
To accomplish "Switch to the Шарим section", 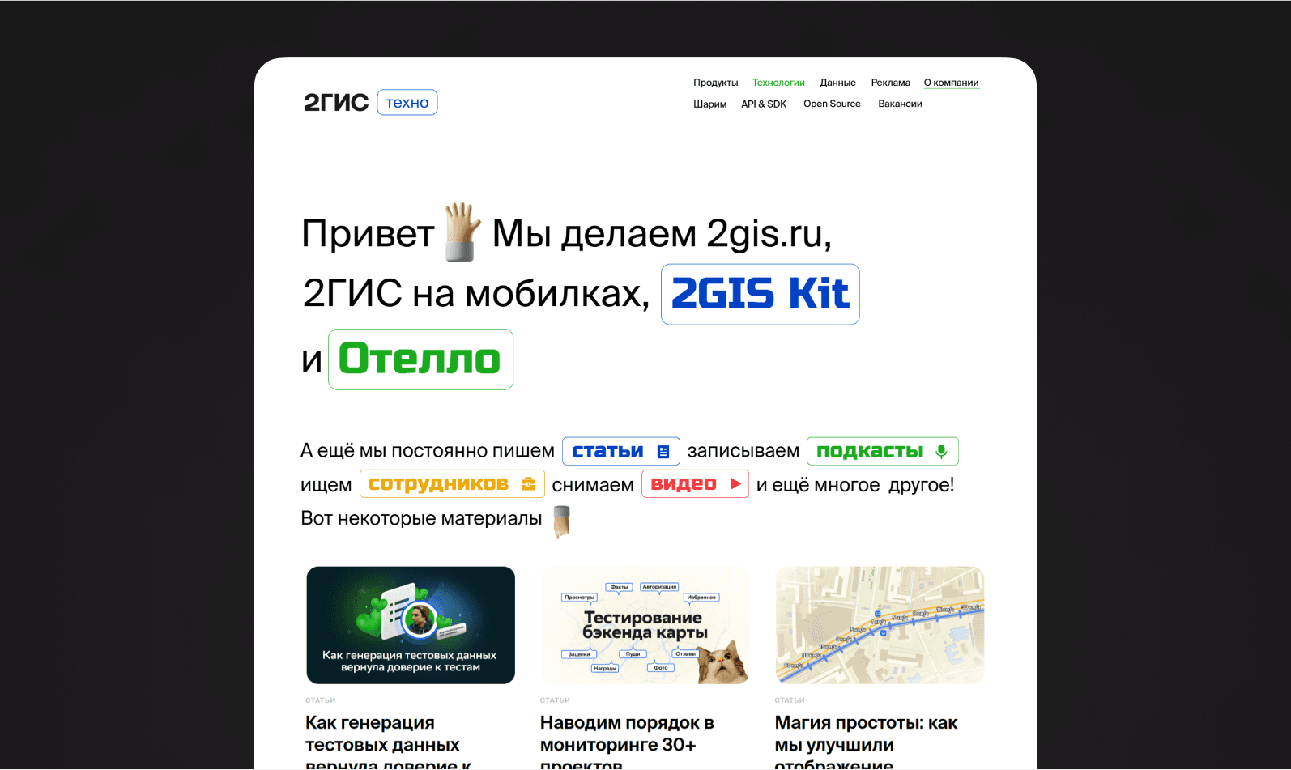I will (709, 104).
